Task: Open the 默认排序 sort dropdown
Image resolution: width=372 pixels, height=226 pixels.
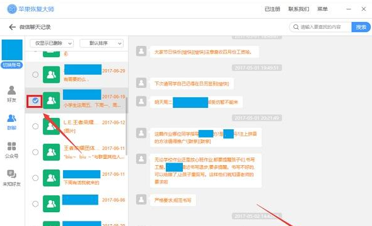Action: [102, 43]
